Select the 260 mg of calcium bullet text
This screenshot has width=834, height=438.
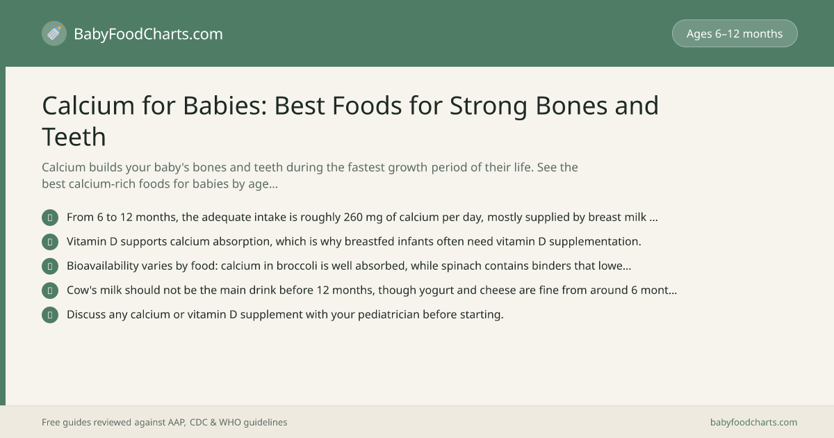click(x=362, y=217)
